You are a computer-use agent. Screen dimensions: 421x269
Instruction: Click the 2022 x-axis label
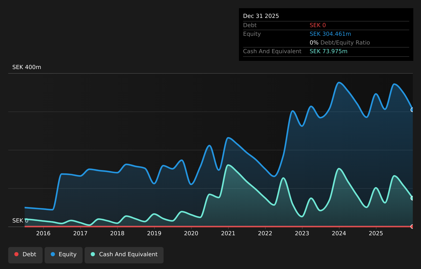click(265, 233)
